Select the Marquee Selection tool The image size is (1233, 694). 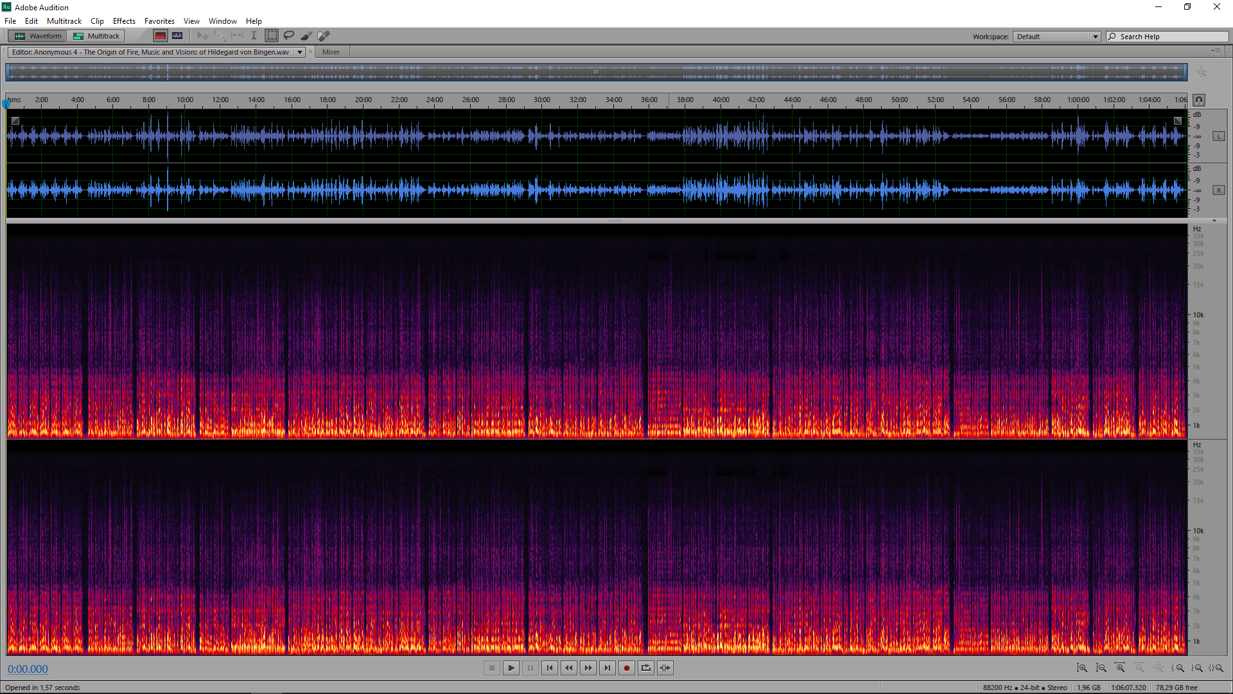point(272,36)
